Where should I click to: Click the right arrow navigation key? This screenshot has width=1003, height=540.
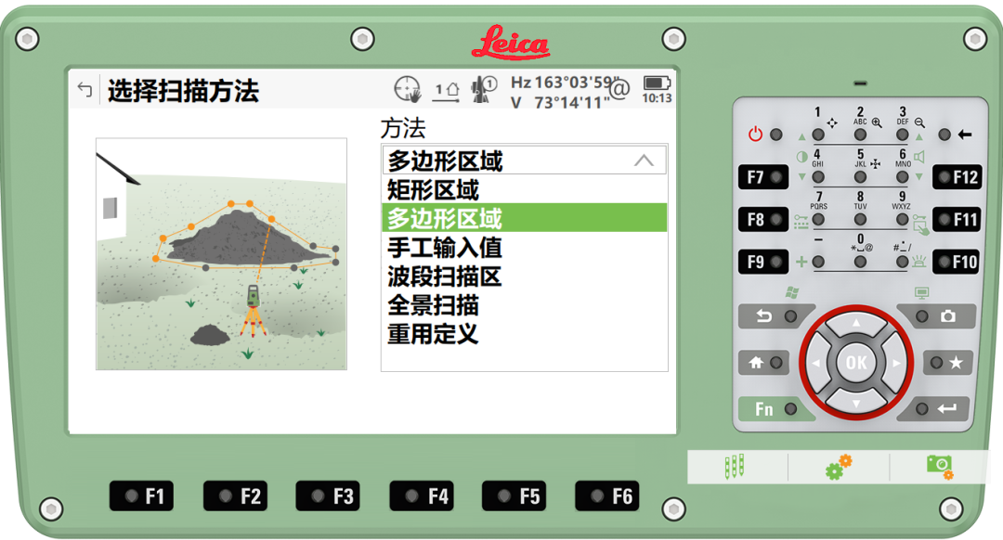point(895,363)
